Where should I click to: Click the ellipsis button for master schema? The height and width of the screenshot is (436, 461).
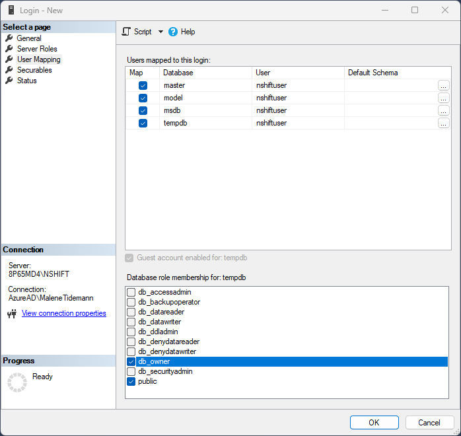pyautogui.click(x=443, y=85)
